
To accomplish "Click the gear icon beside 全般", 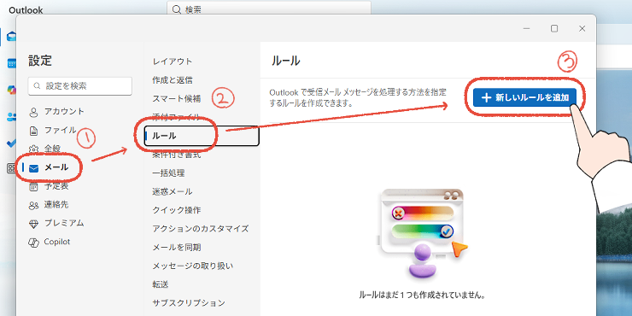I will pyautogui.click(x=34, y=149).
